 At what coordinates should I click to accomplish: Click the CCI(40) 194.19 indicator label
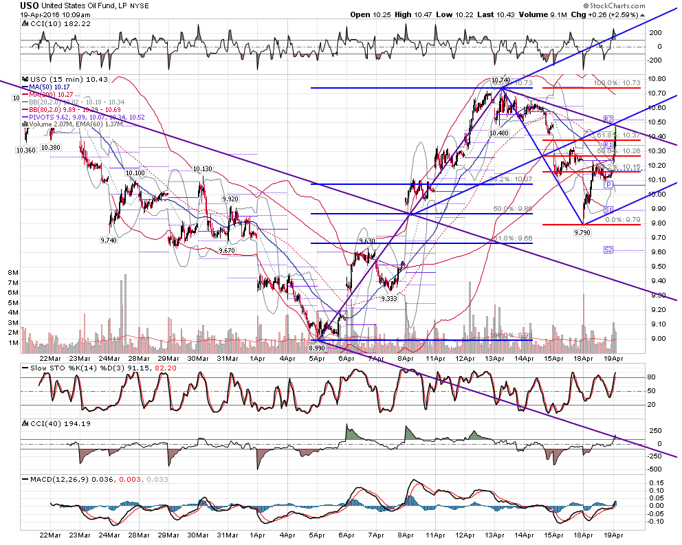60,423
